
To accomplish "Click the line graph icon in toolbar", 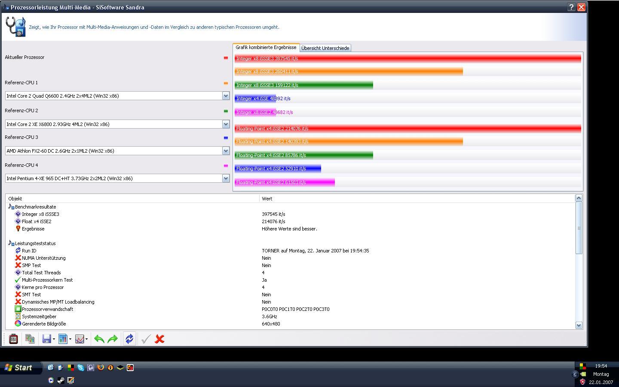I will click(80, 339).
